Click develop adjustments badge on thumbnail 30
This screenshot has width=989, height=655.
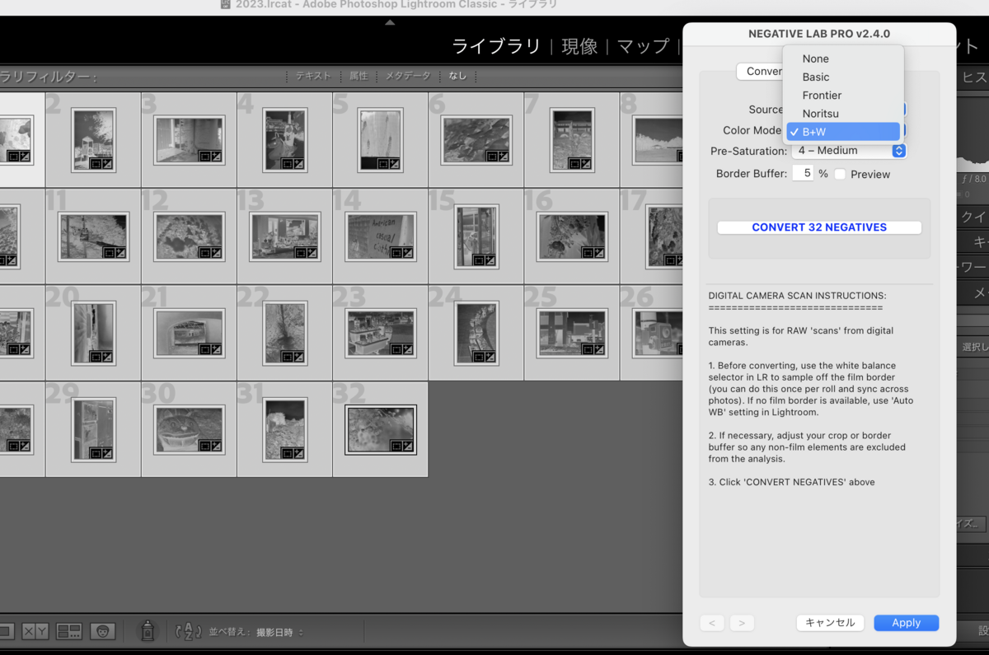point(216,445)
